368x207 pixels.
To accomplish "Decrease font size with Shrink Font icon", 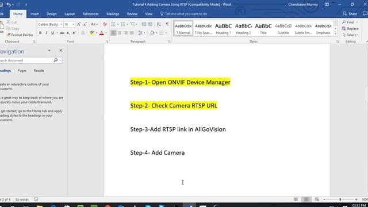I will [x=85, y=24].
